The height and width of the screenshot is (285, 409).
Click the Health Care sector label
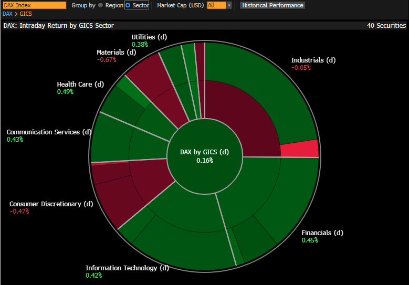(80, 85)
